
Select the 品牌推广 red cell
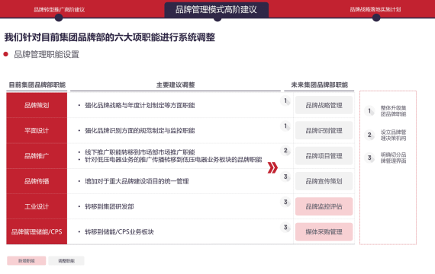37,156
